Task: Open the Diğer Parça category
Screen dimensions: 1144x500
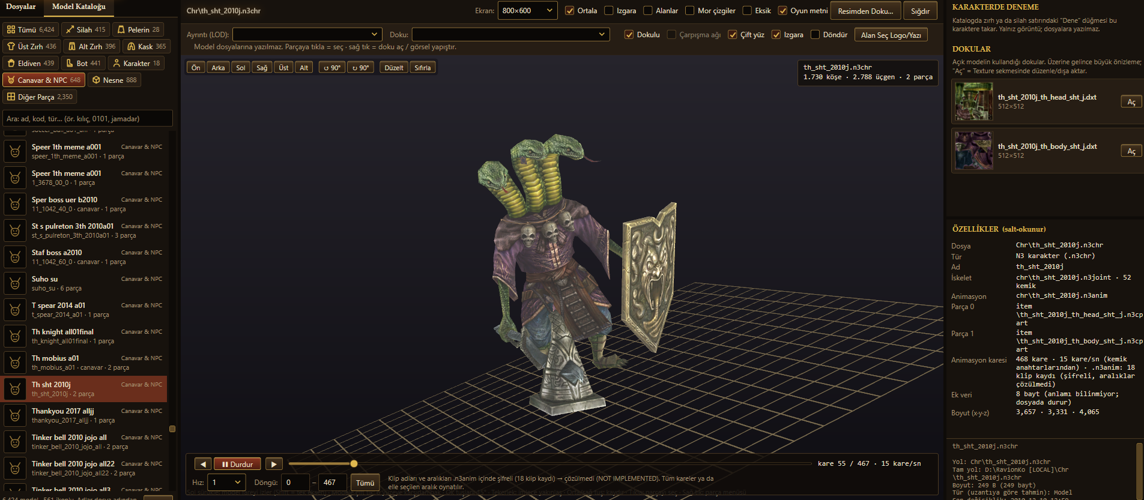Action: [x=40, y=97]
